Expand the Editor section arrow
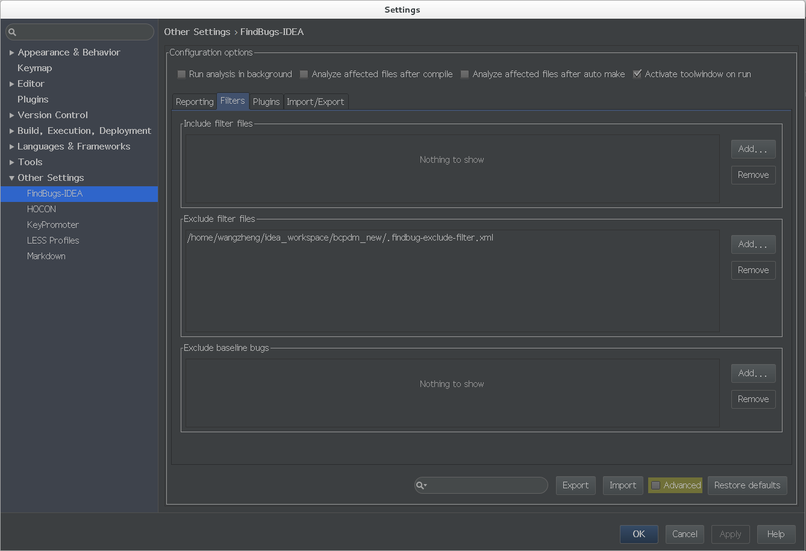Image resolution: width=806 pixels, height=551 pixels. (x=11, y=84)
